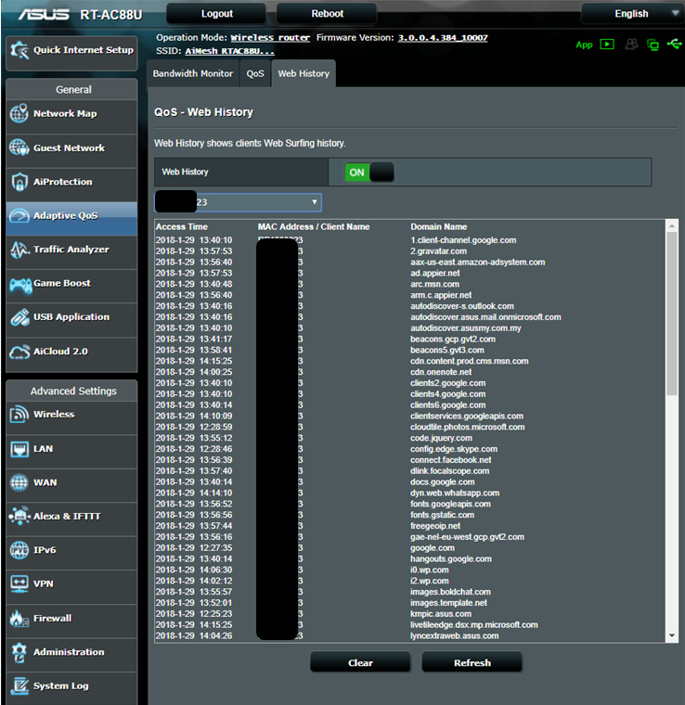Click Access Time column header

tap(182, 227)
